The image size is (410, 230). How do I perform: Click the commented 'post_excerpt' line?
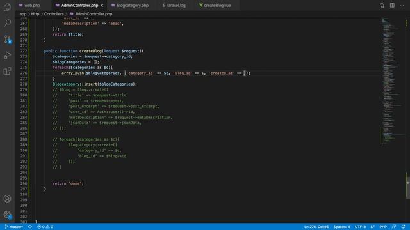point(106,106)
